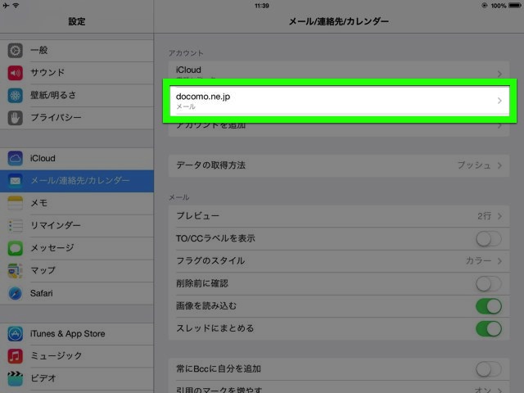Open docomo.ne.jp account chevron

[x=499, y=101]
